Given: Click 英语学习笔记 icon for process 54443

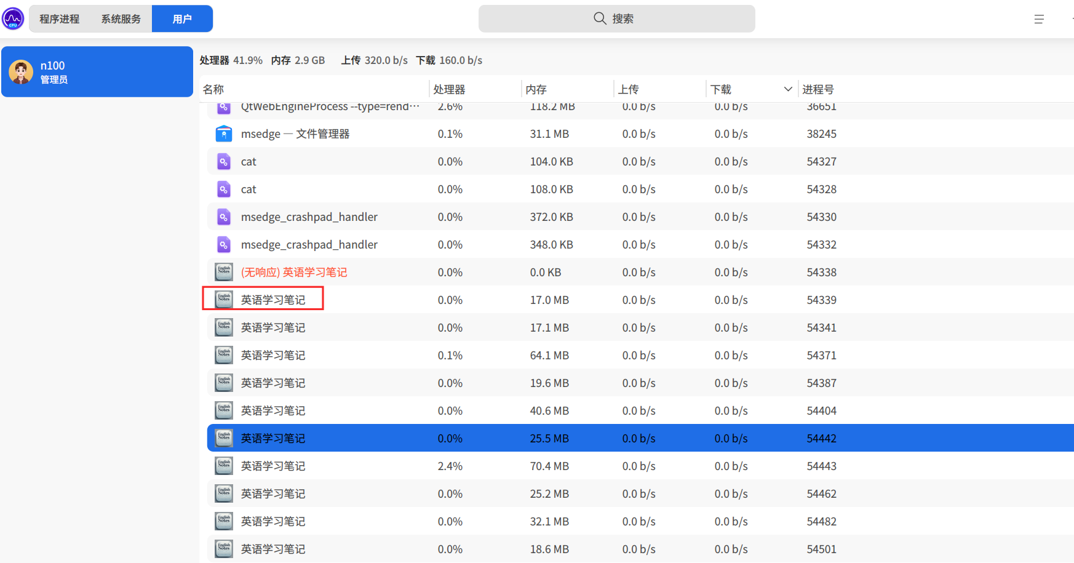Looking at the screenshot, I should click(x=224, y=466).
